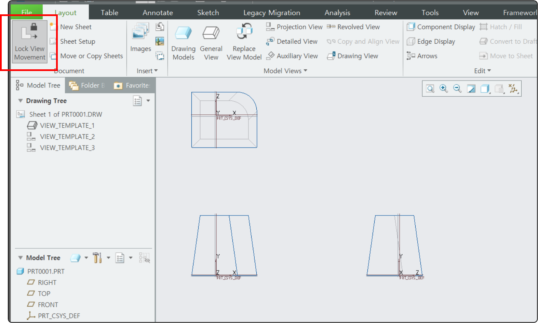Open the display style cube dropdown

pos(485,89)
